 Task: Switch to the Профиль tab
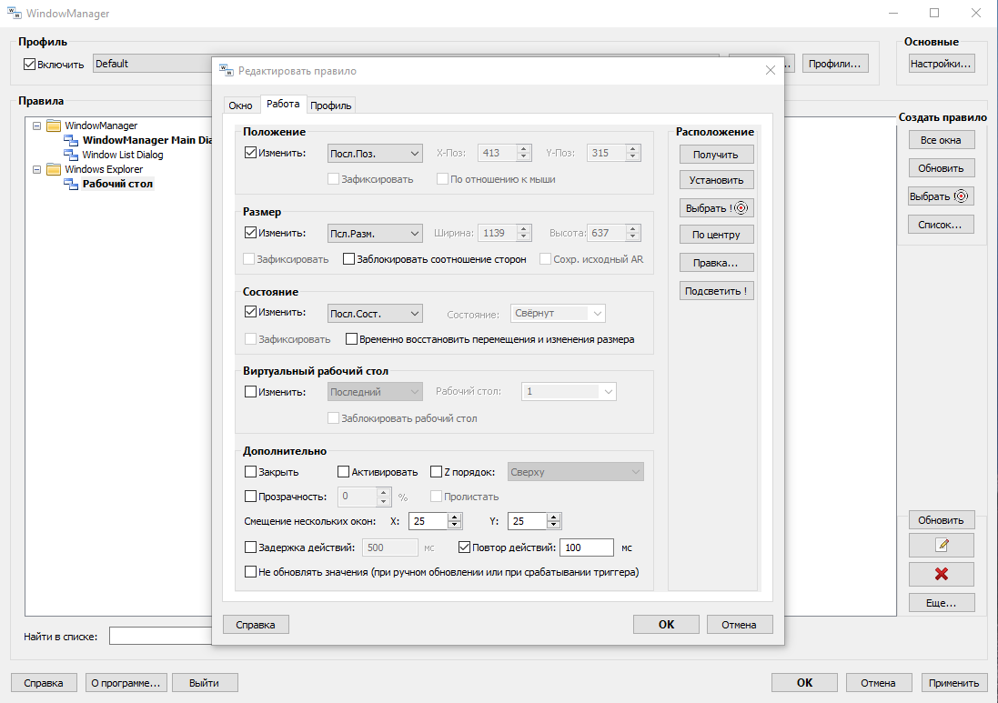pos(330,105)
